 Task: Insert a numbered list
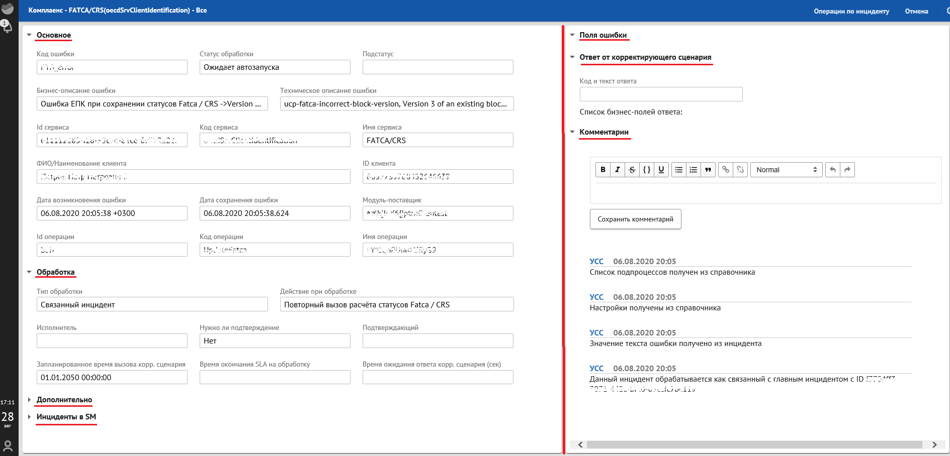point(693,170)
